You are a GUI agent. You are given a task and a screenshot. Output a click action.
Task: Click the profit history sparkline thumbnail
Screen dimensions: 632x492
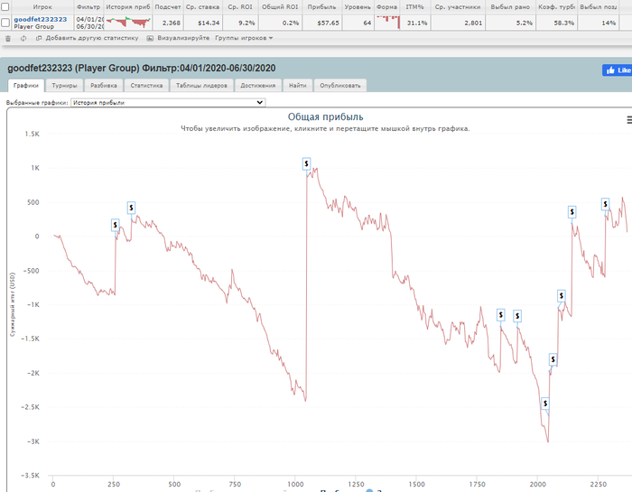(128, 23)
